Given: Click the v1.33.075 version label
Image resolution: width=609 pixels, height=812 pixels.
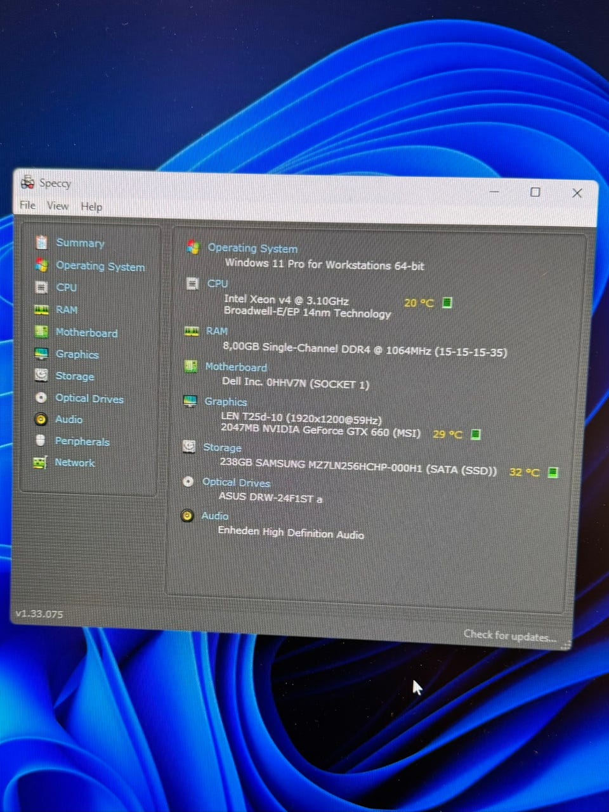Looking at the screenshot, I should click(x=39, y=614).
